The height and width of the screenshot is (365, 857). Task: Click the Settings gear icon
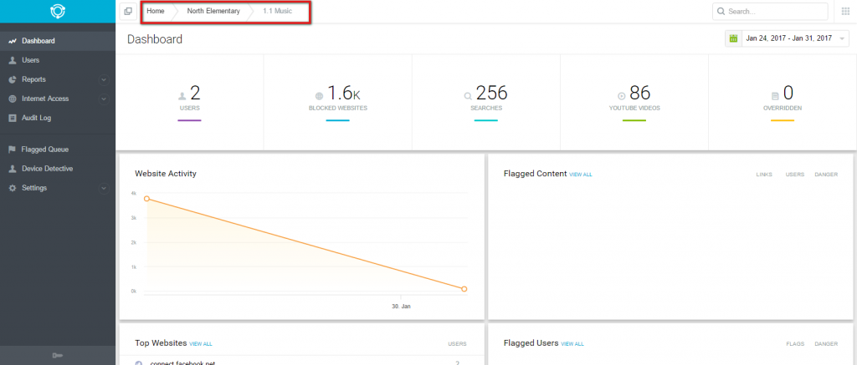13,188
